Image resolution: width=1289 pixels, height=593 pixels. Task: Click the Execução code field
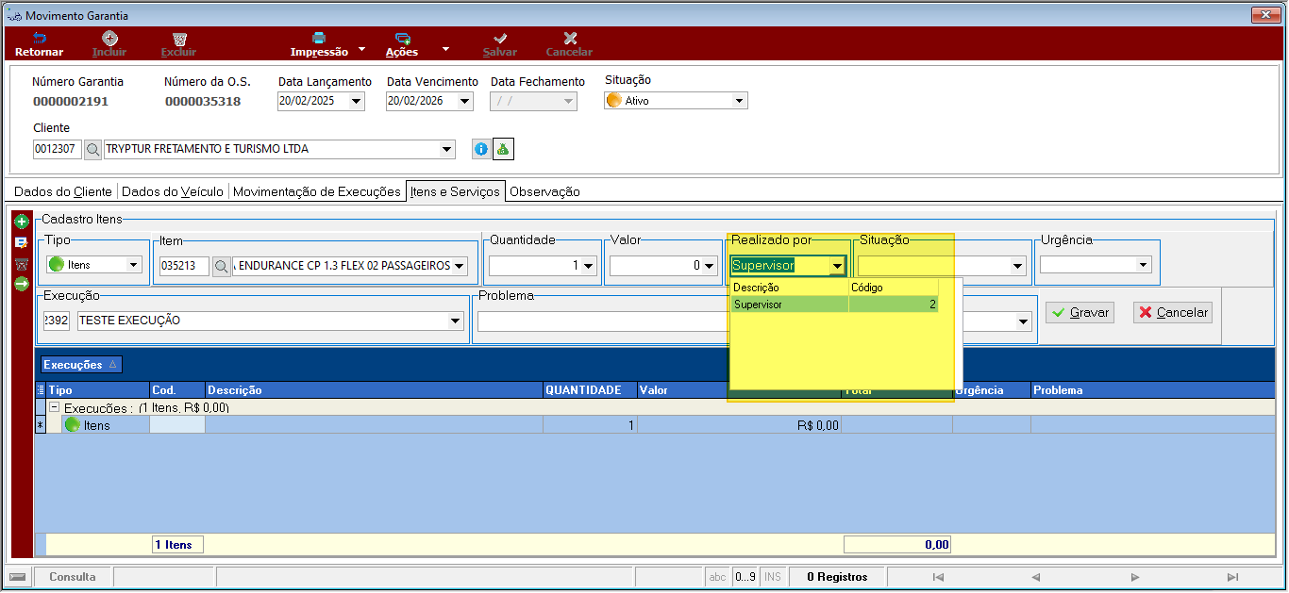(x=58, y=321)
